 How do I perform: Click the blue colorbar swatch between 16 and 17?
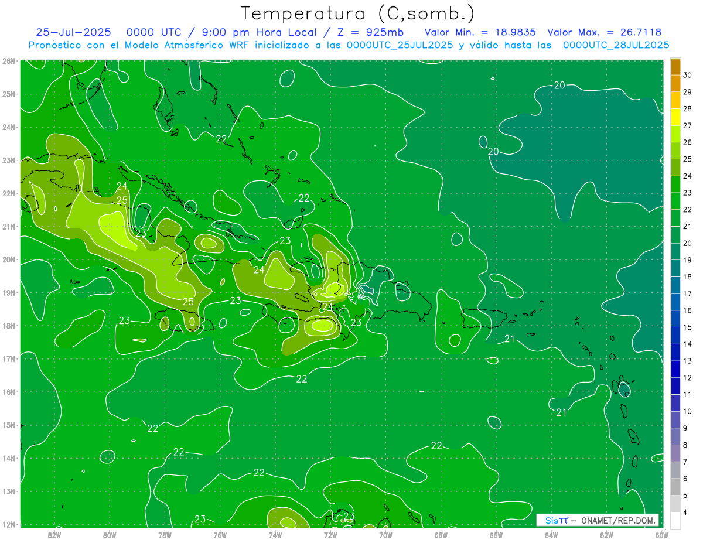675,302
